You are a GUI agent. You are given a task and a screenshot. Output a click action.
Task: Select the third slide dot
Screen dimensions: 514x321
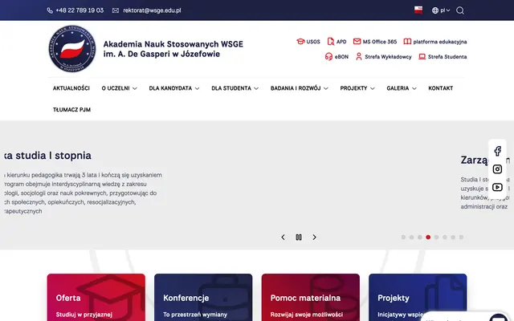click(x=419, y=238)
